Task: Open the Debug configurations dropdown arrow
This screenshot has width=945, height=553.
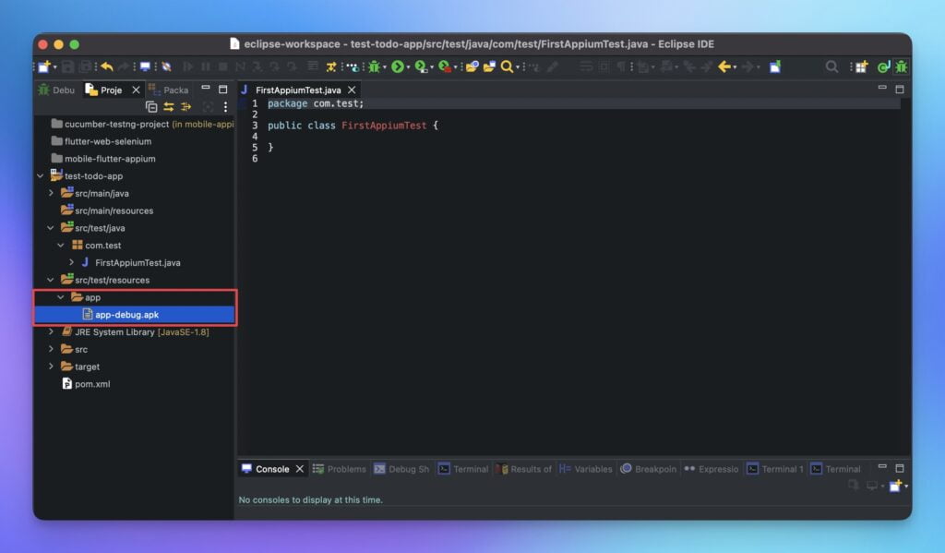Action: pos(385,67)
